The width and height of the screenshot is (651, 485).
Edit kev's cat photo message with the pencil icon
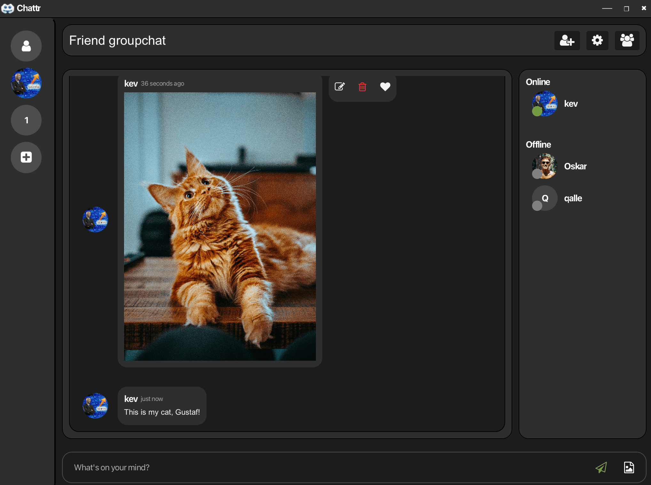[x=340, y=87]
